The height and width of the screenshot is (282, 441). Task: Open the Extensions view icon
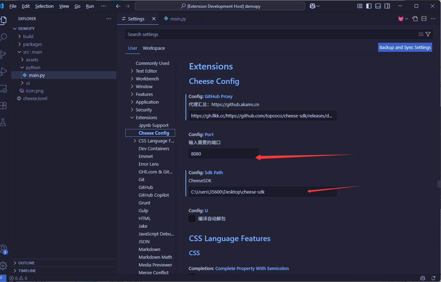pos(3,105)
